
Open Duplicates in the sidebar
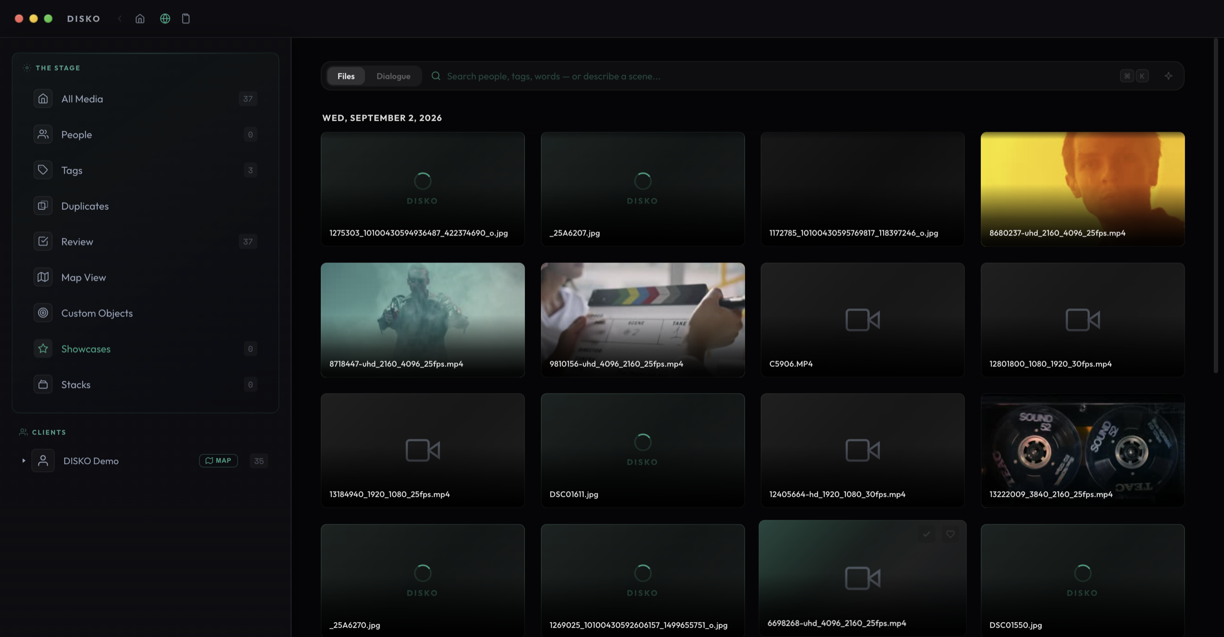(x=145, y=206)
